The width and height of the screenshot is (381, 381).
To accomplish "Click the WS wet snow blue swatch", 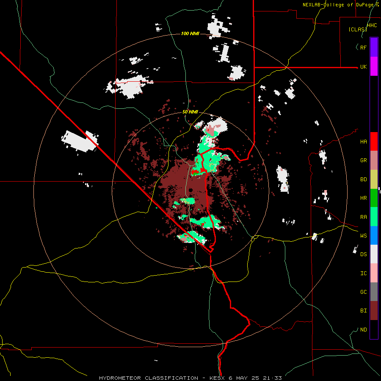I will 374,235.
